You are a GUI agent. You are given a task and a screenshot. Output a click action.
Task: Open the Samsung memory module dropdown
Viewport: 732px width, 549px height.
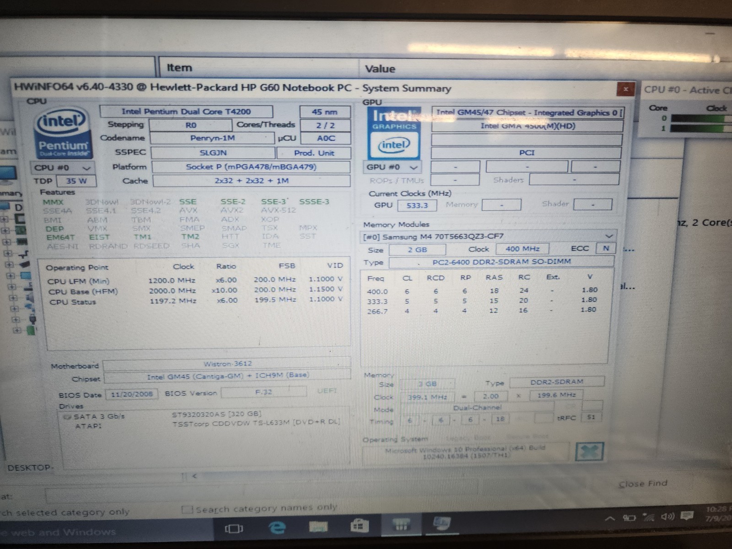488,237
